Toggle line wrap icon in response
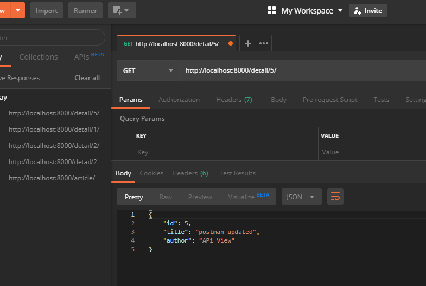The width and height of the screenshot is (426, 286). click(x=335, y=197)
